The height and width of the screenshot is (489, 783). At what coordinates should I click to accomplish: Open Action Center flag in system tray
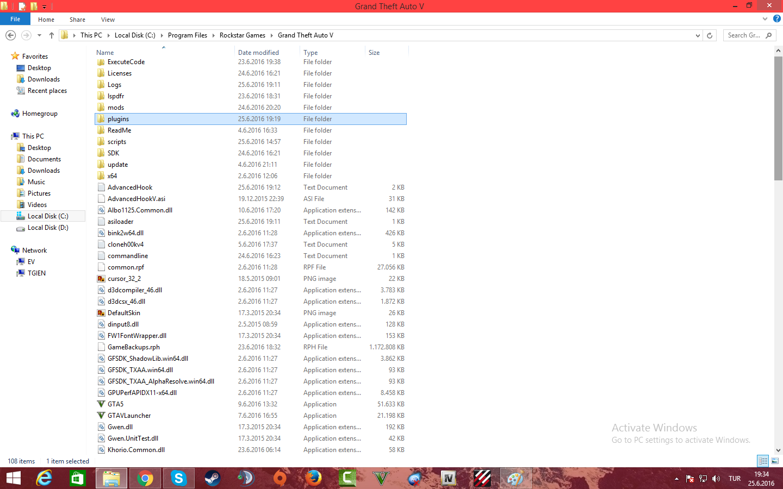[690, 479]
